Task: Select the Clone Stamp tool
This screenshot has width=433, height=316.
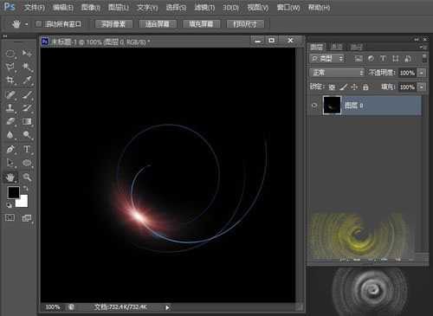Action: [x=10, y=108]
